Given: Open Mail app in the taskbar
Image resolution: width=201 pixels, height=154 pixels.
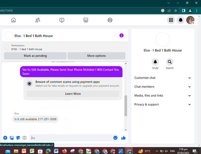Looking at the screenshot, I should tap(8, 151).
